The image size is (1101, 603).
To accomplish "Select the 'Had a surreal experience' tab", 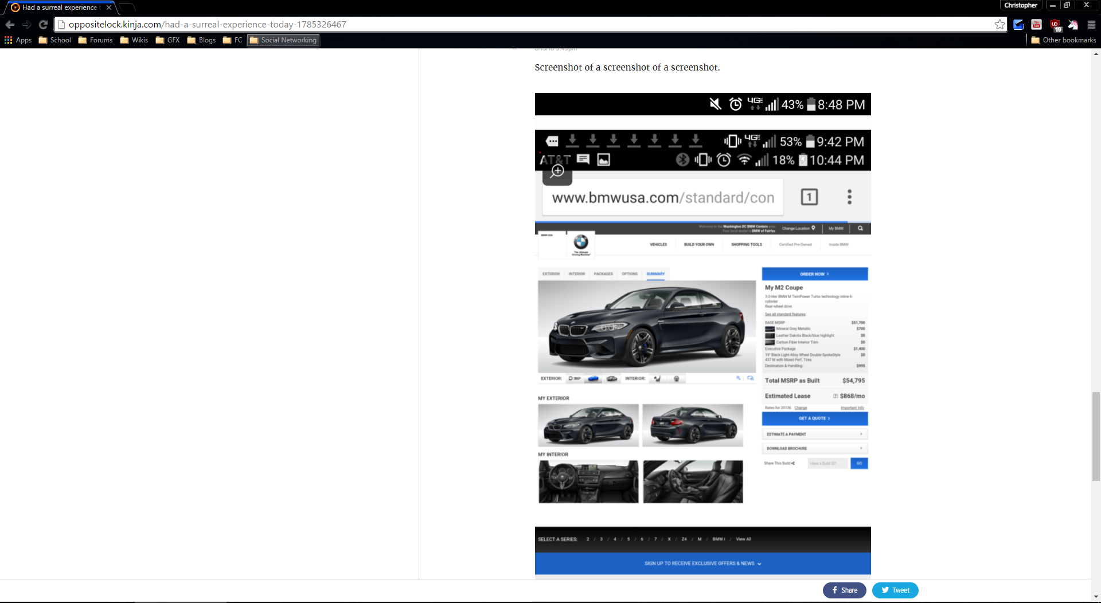I will [60, 7].
